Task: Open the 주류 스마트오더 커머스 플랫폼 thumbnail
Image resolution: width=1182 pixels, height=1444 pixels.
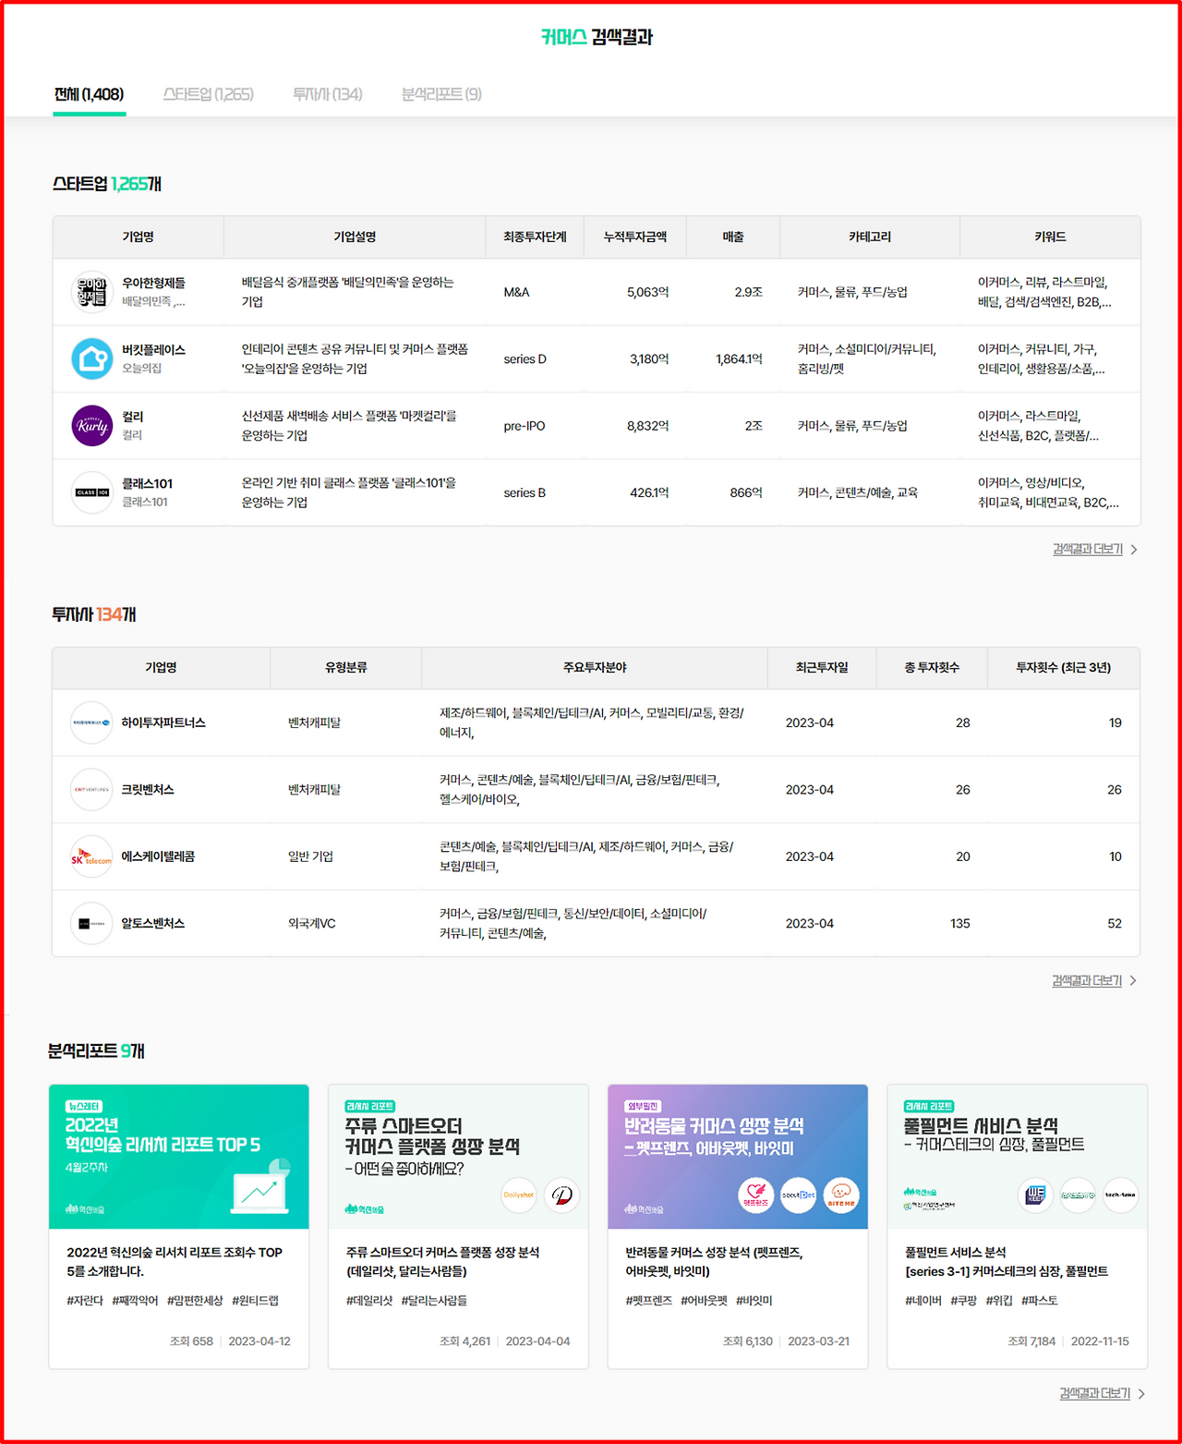Action: pos(458,1157)
